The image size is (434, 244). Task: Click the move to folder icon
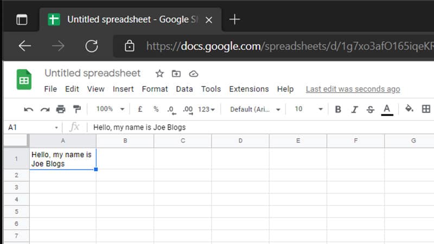click(176, 74)
